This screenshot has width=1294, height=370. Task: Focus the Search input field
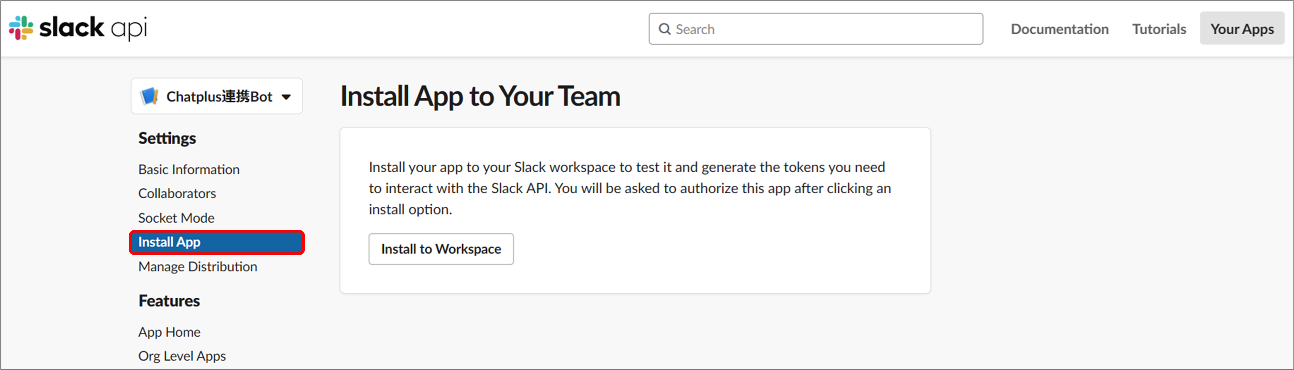pyautogui.click(x=815, y=29)
